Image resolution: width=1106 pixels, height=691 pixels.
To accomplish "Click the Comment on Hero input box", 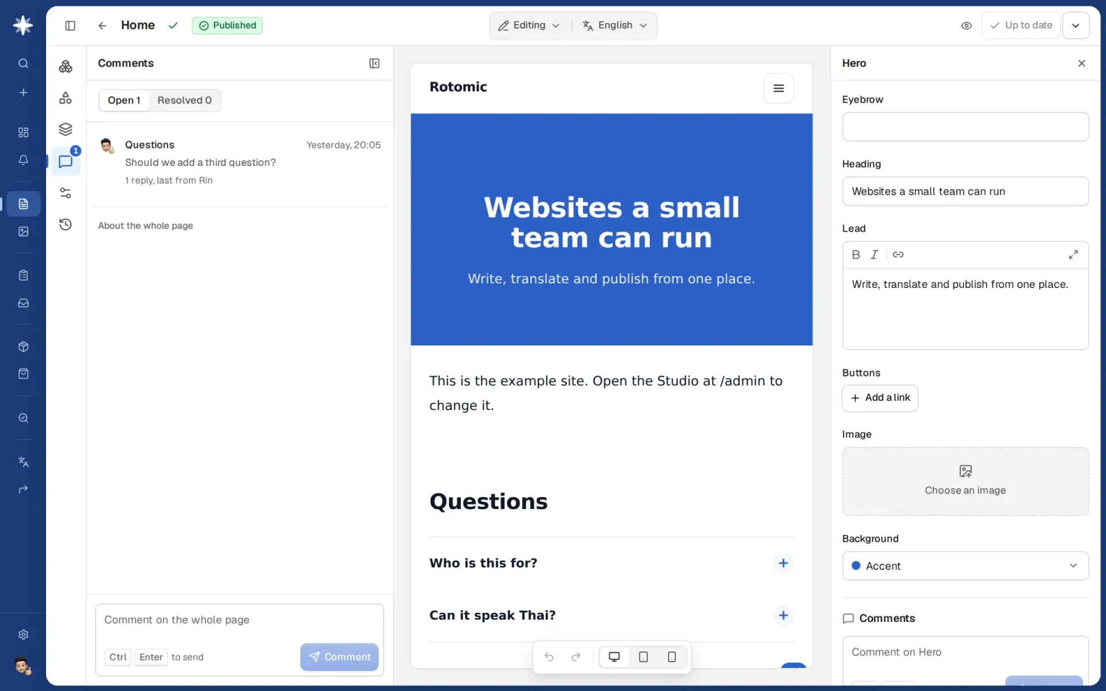I will click(965, 653).
